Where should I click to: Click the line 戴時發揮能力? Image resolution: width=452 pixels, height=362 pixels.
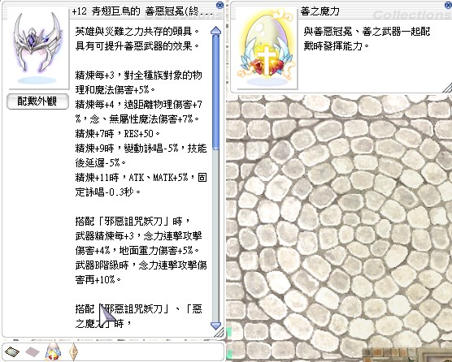[336, 46]
